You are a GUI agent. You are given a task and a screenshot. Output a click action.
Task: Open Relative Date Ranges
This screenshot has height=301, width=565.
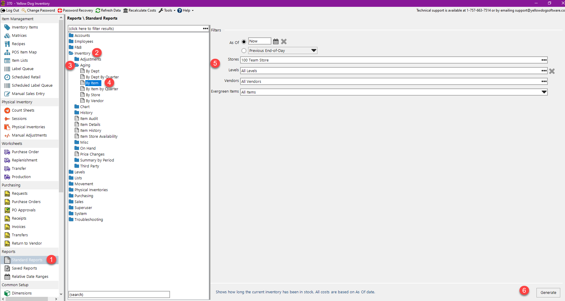[x=30, y=277]
